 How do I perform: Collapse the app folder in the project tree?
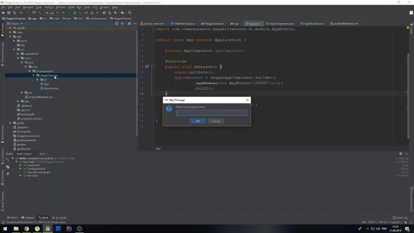click(10, 37)
